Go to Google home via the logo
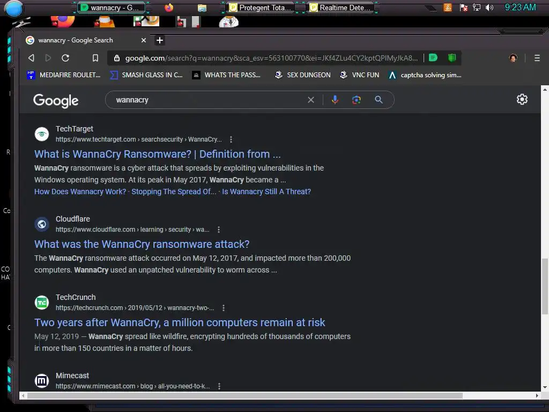The height and width of the screenshot is (412, 549). 56,100
